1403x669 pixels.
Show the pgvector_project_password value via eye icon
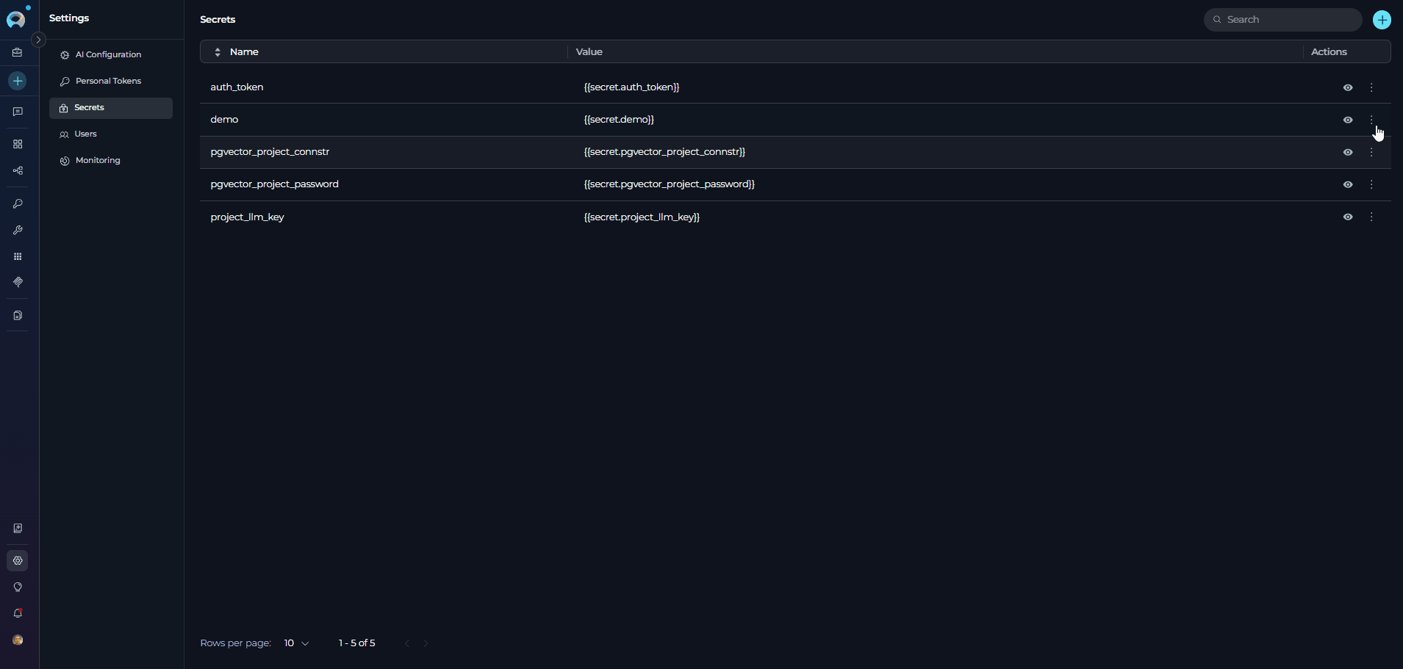pos(1347,184)
